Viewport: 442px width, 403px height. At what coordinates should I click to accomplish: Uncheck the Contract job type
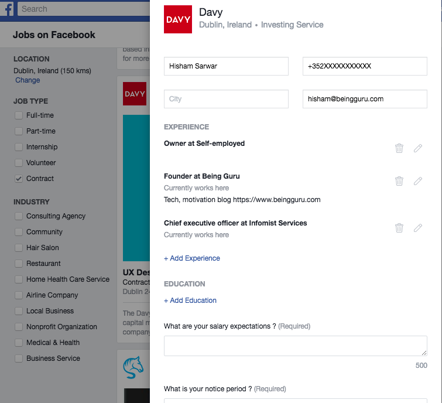click(x=19, y=179)
